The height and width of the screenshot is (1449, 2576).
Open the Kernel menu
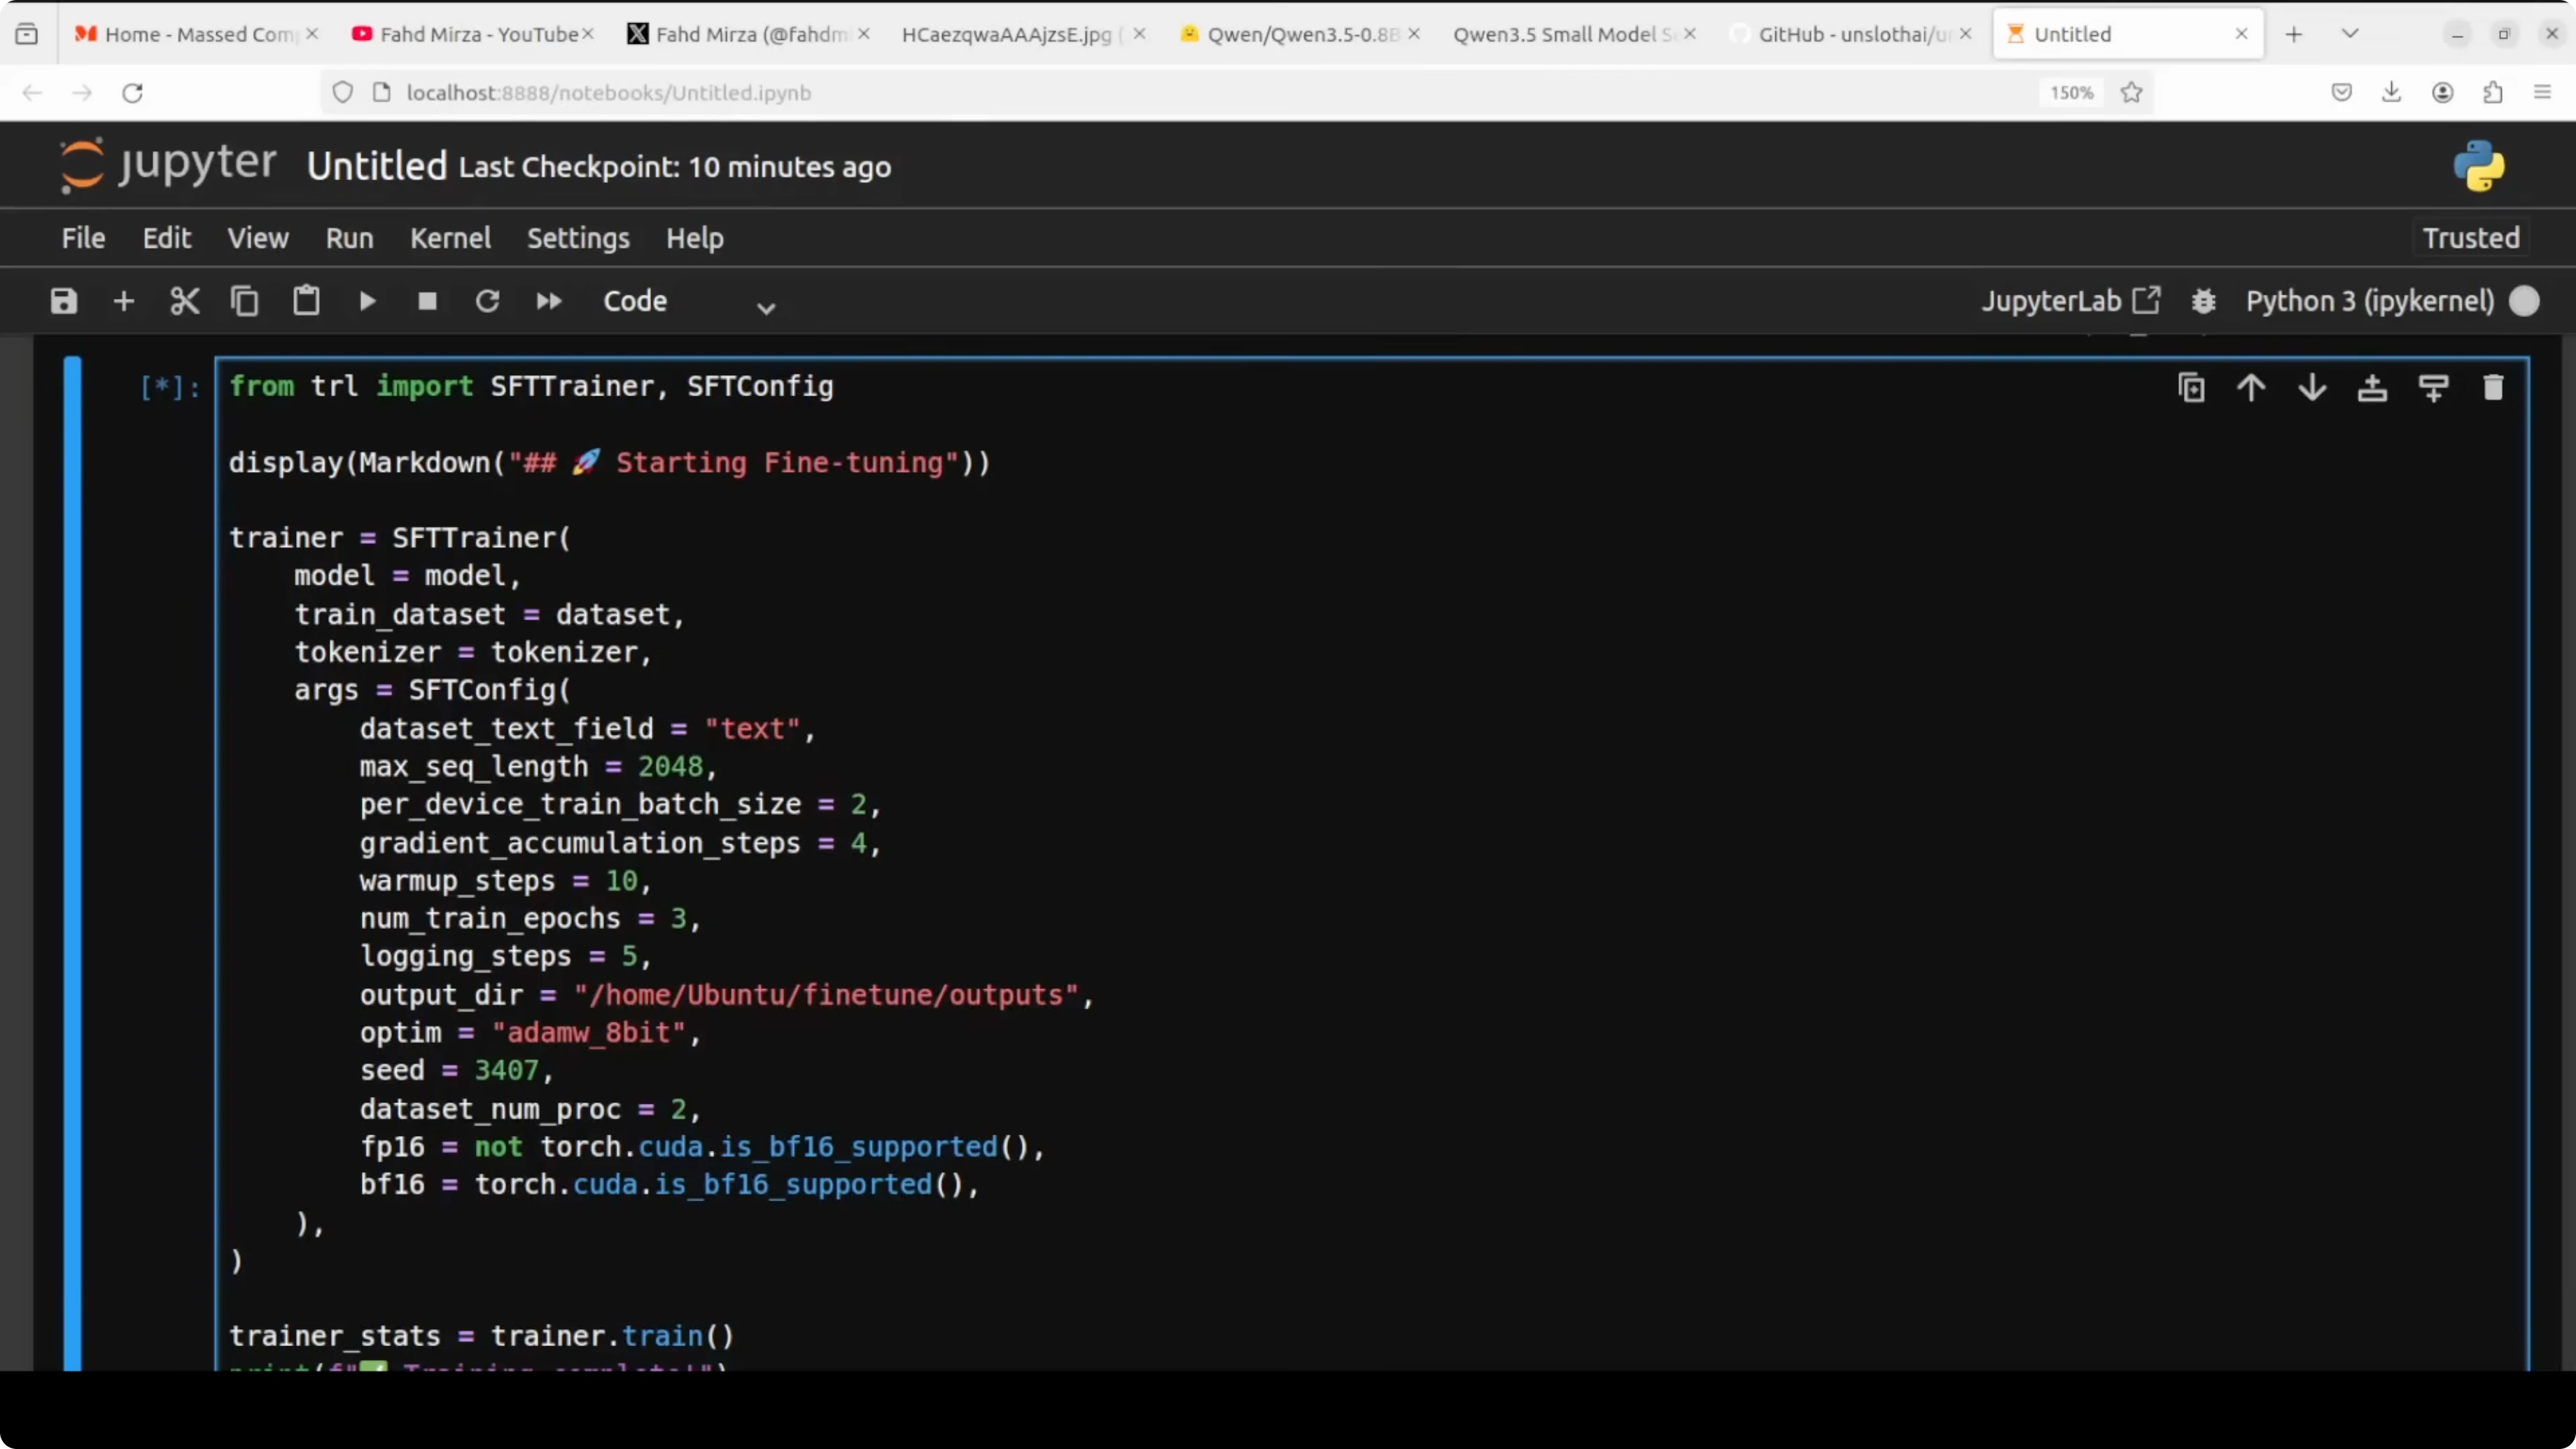click(x=450, y=238)
